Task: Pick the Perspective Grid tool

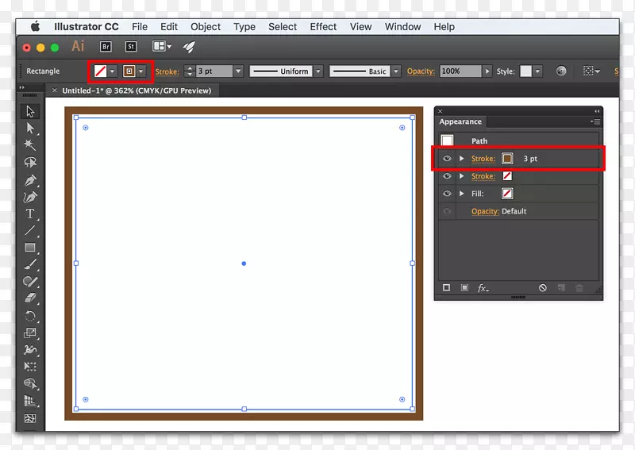Action: pos(30,401)
